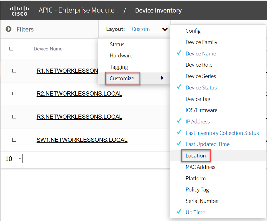Enable the Config column
This screenshot has width=267, height=221.
tap(193, 31)
